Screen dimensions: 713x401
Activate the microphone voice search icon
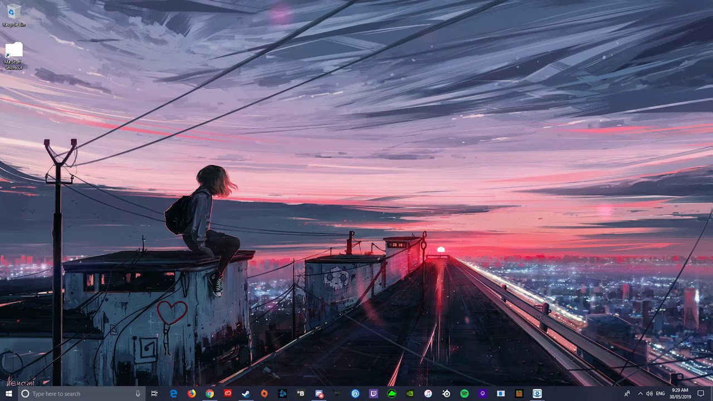point(138,394)
